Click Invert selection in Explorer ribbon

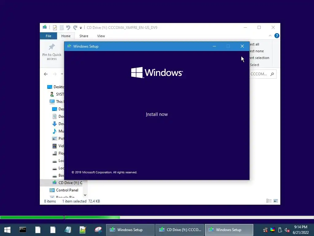[x=259, y=58]
